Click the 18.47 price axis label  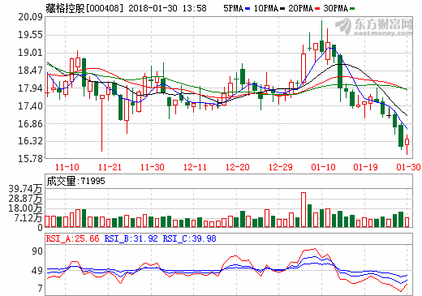point(30,71)
